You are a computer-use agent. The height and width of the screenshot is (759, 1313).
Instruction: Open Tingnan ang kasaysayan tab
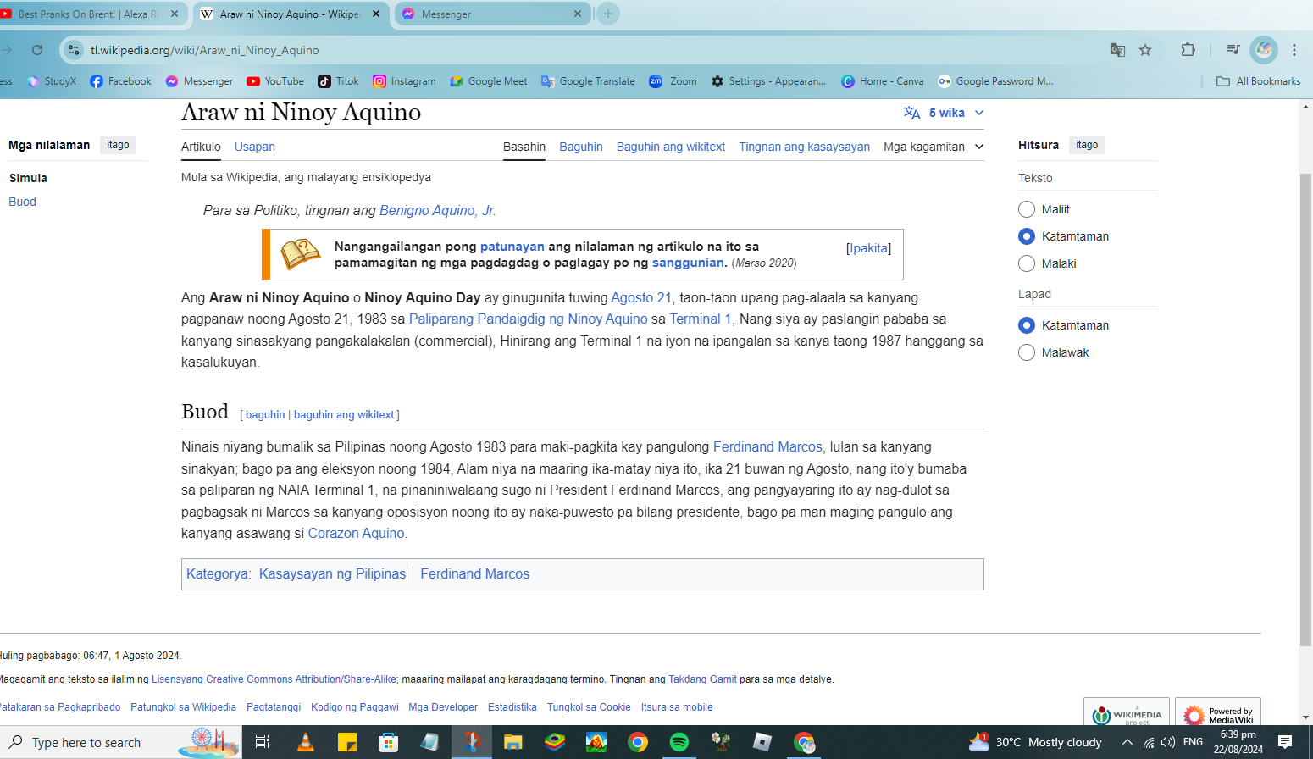tap(804, 147)
